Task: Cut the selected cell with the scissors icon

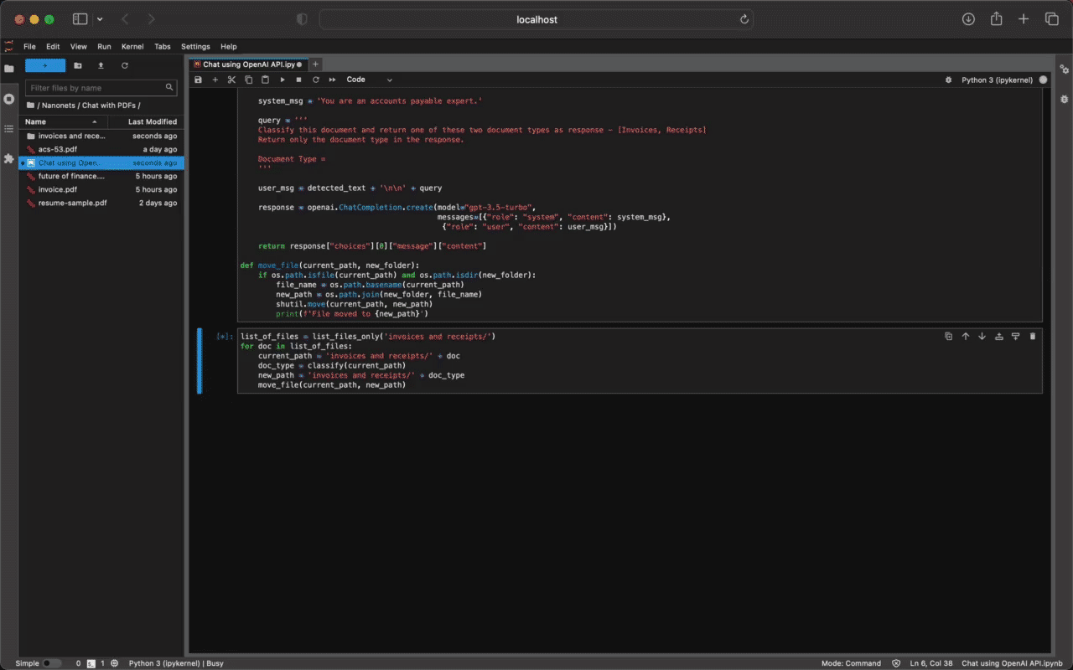Action: click(x=231, y=80)
